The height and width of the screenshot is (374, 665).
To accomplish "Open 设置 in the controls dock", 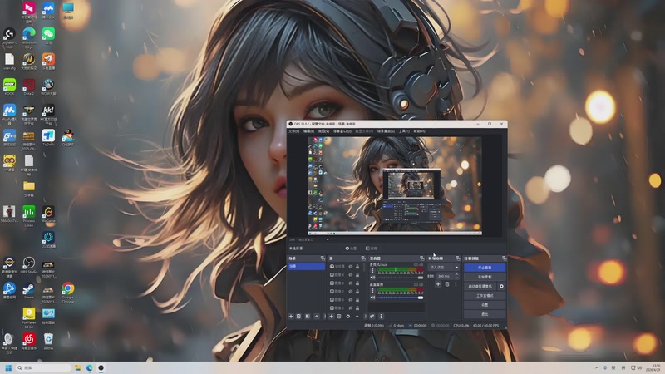I will coord(485,305).
